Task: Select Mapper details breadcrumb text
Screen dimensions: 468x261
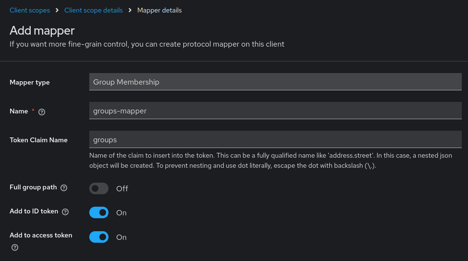Action: pos(159,10)
